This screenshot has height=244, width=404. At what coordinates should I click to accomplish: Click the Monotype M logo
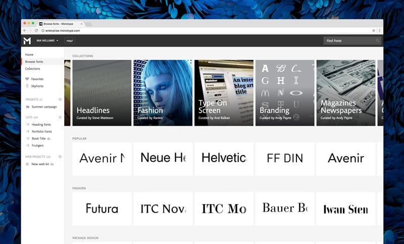[27, 41]
